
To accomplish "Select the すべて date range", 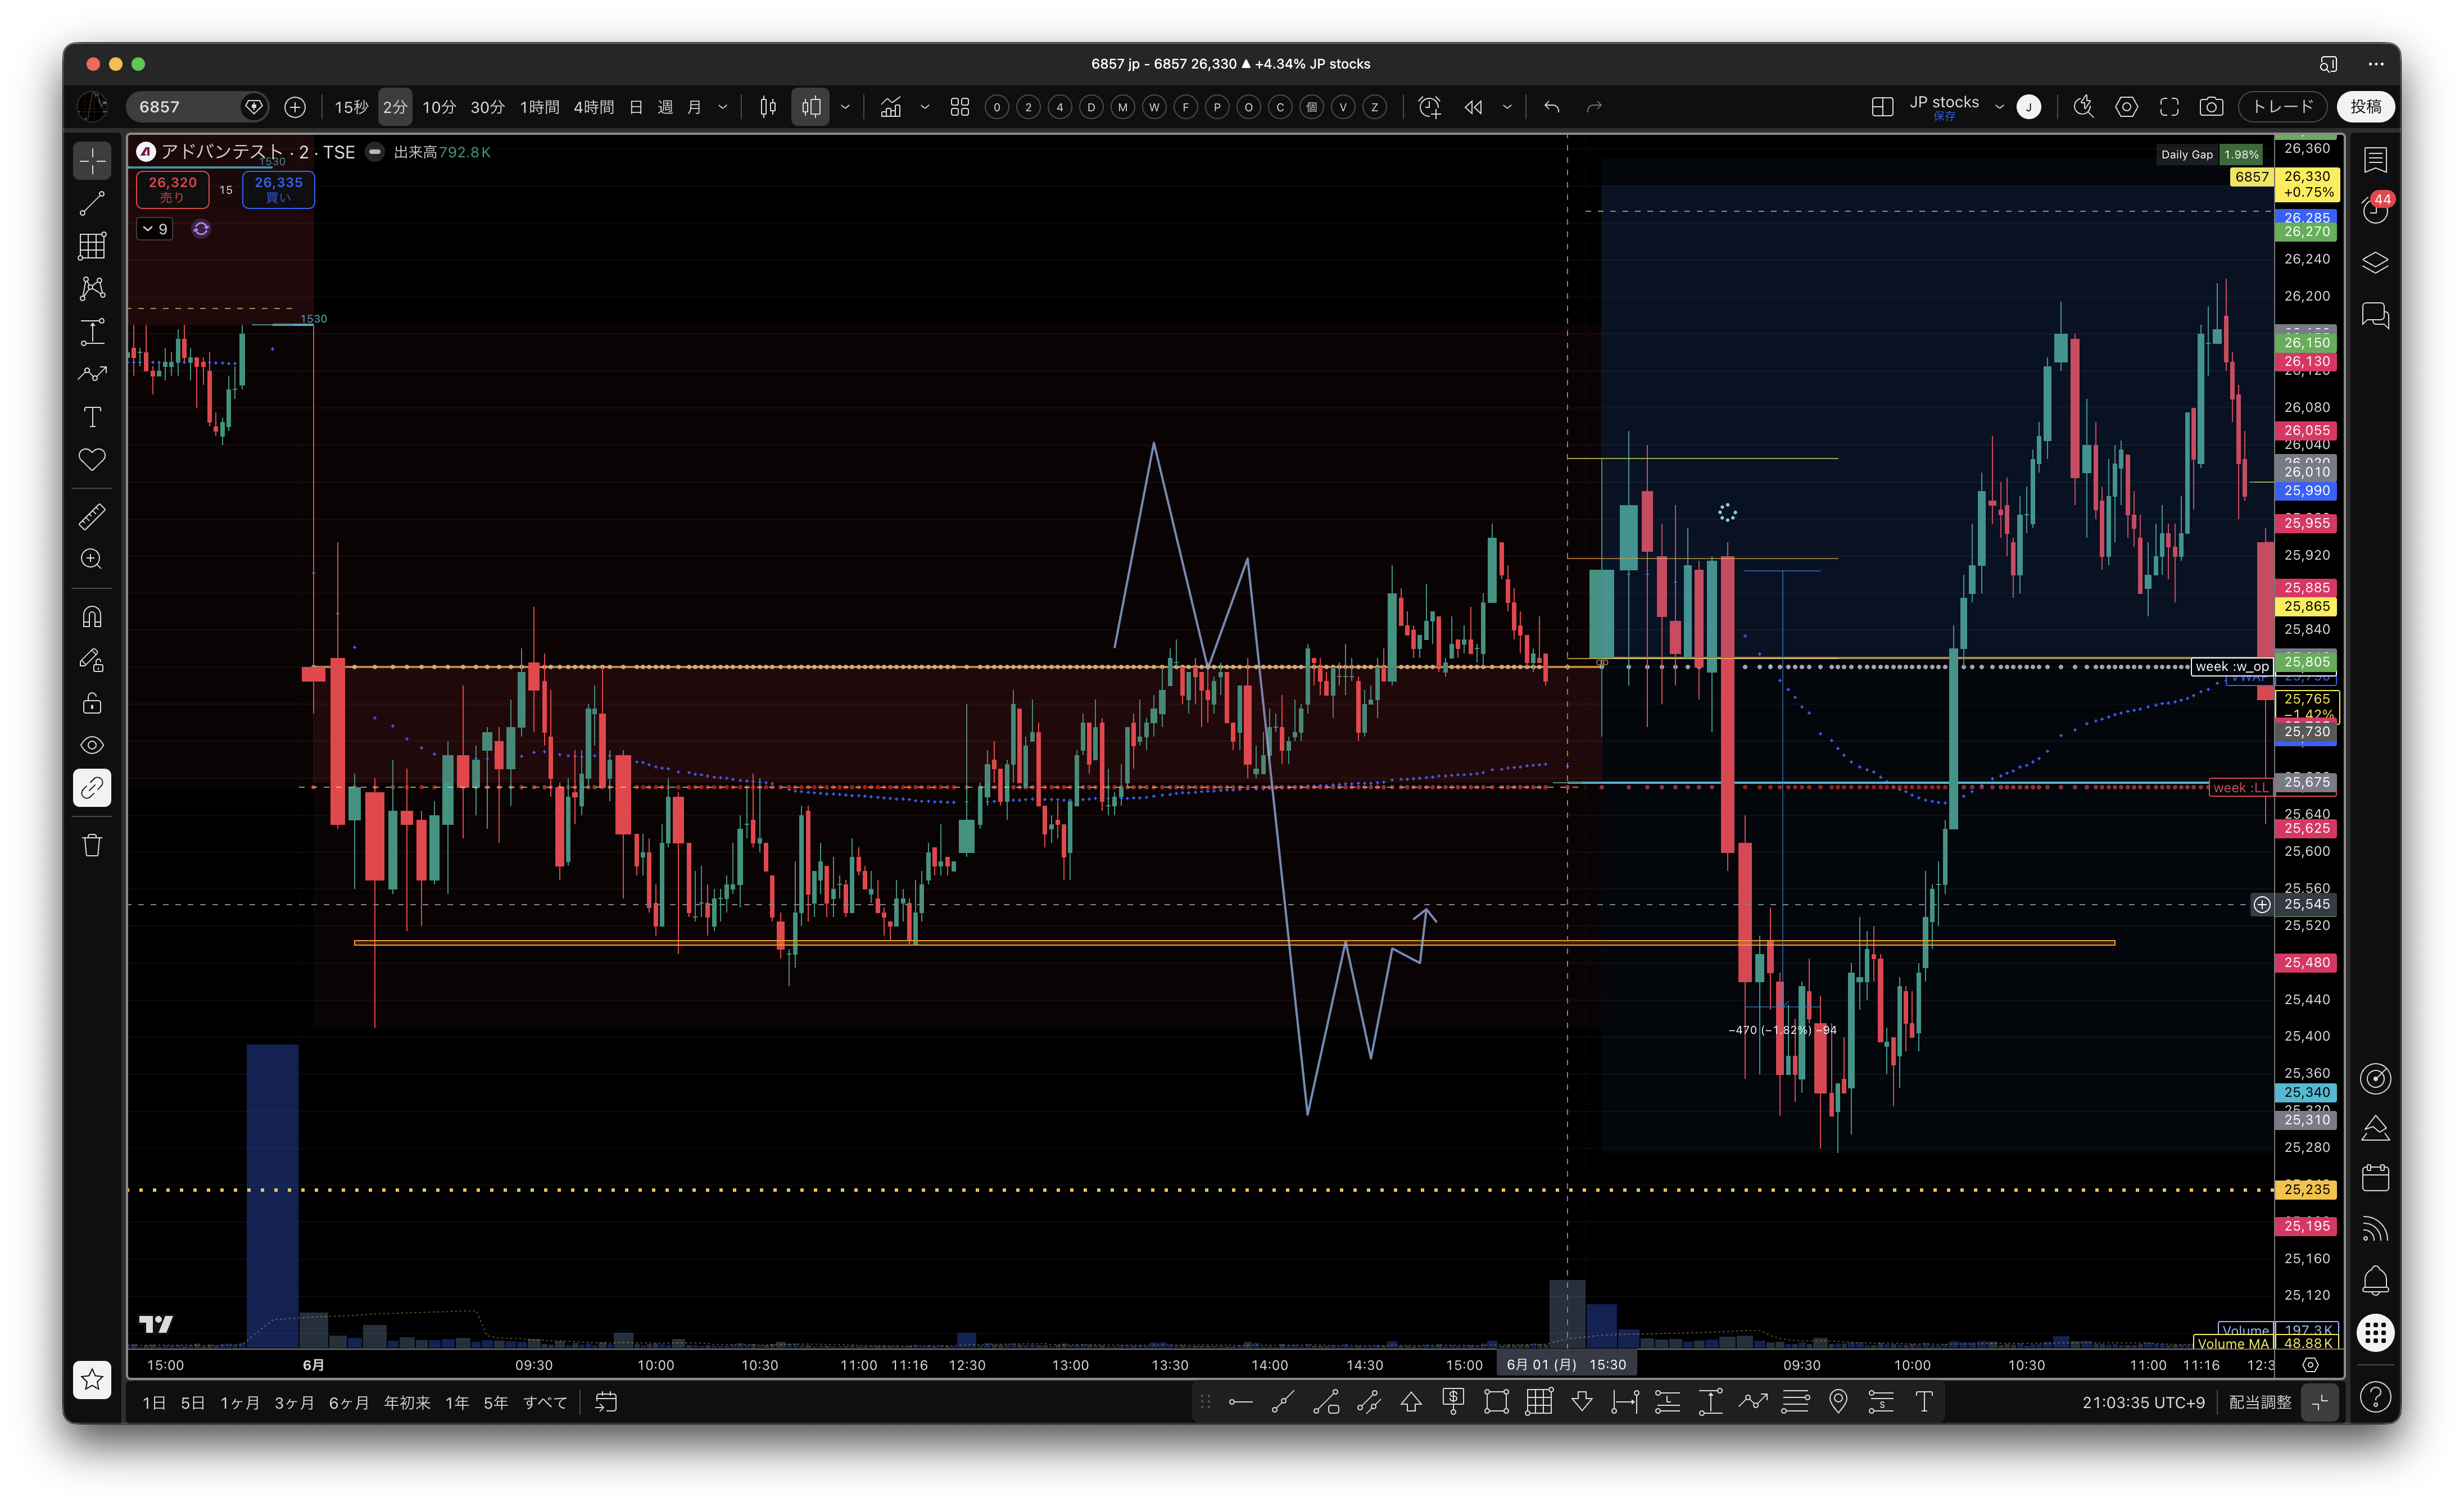I will coord(546,1403).
